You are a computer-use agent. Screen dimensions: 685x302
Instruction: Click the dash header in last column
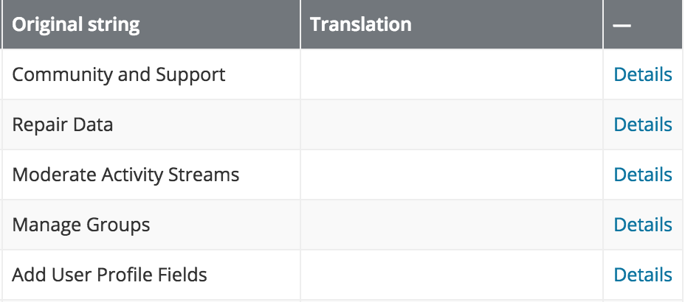point(622,26)
